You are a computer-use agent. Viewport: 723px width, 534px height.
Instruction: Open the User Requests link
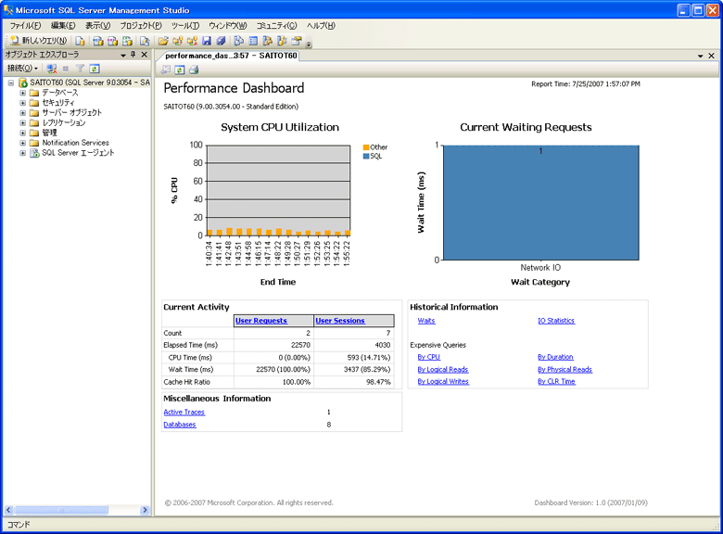pyautogui.click(x=261, y=321)
